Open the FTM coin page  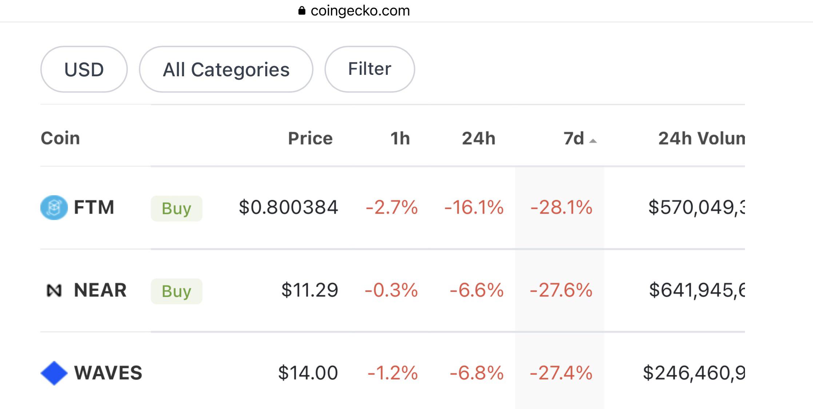[x=94, y=208]
